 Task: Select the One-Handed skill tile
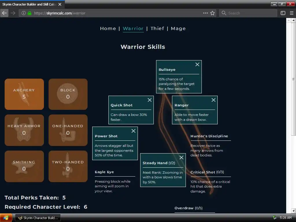click(x=68, y=130)
